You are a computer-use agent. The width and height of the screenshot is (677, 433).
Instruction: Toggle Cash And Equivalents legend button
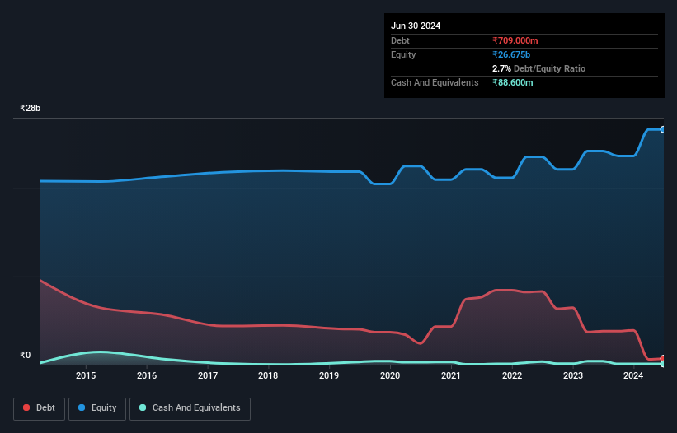tap(190, 408)
